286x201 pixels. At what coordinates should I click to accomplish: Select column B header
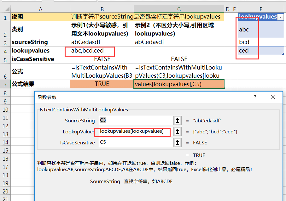point(102,9)
